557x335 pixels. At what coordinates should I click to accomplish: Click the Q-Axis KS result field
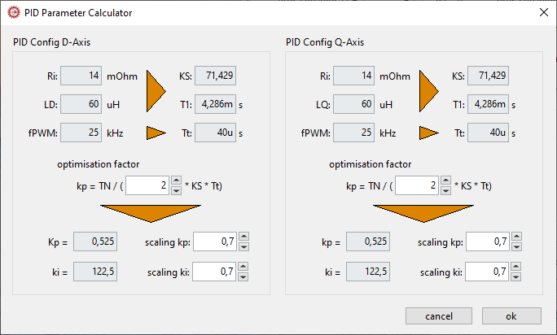pos(488,76)
